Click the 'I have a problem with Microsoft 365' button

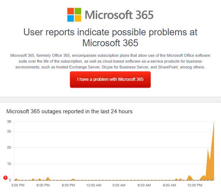point(110,79)
